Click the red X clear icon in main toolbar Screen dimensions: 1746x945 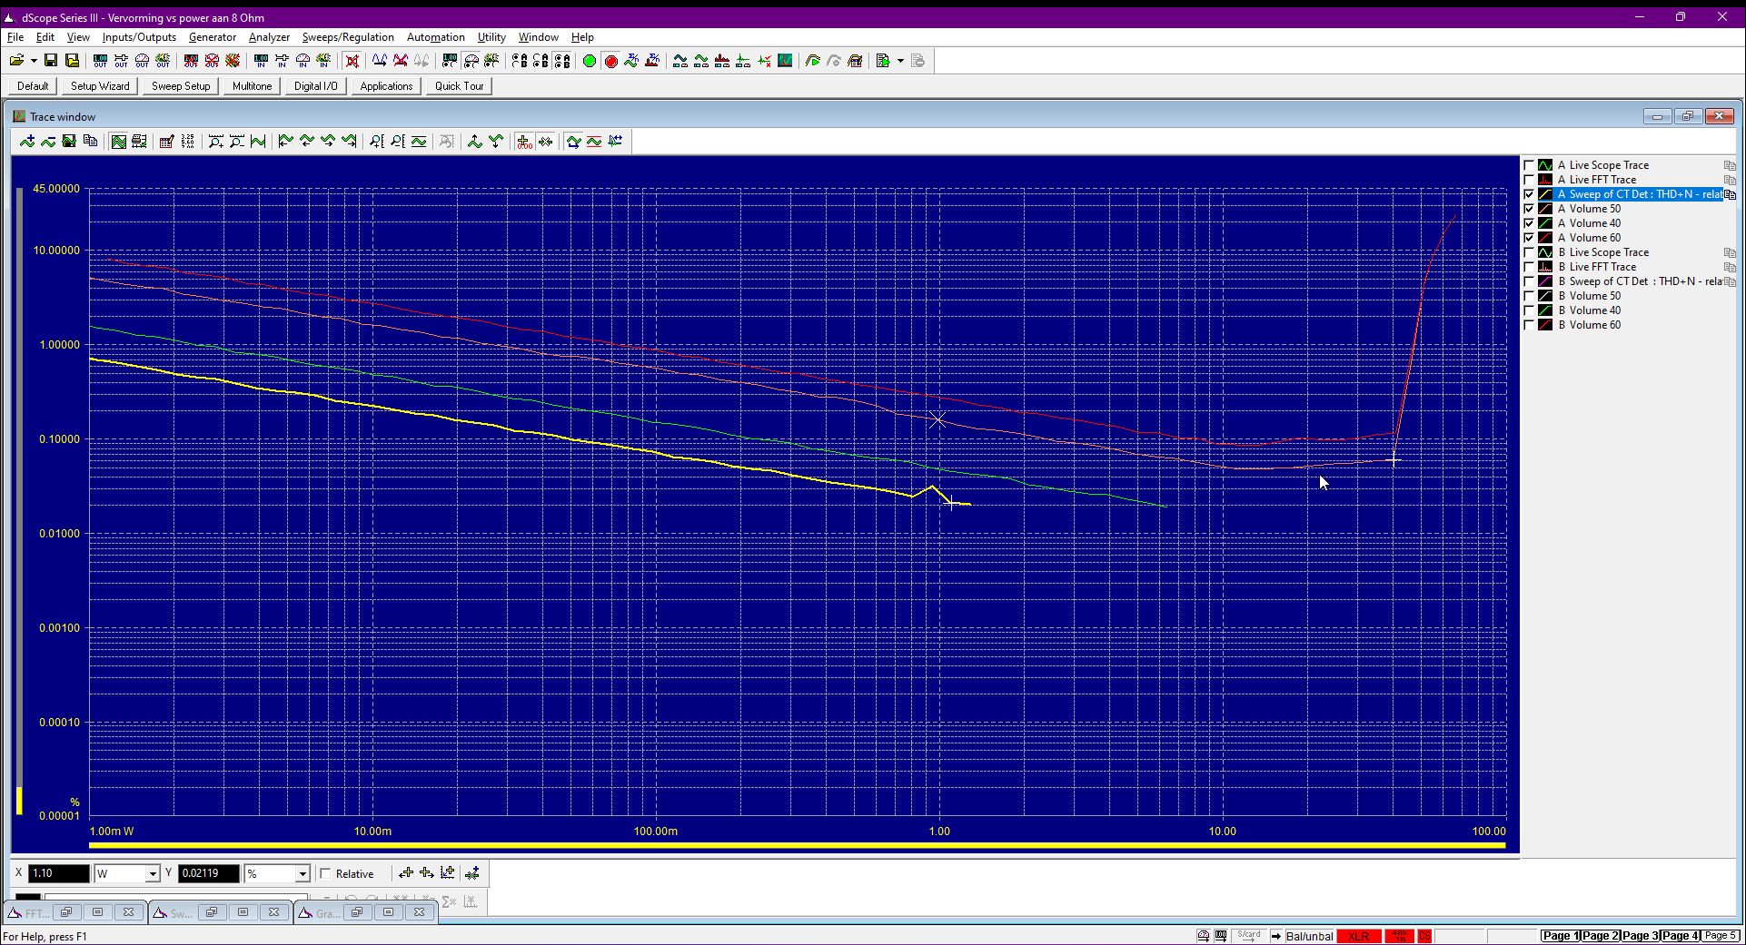tap(352, 61)
